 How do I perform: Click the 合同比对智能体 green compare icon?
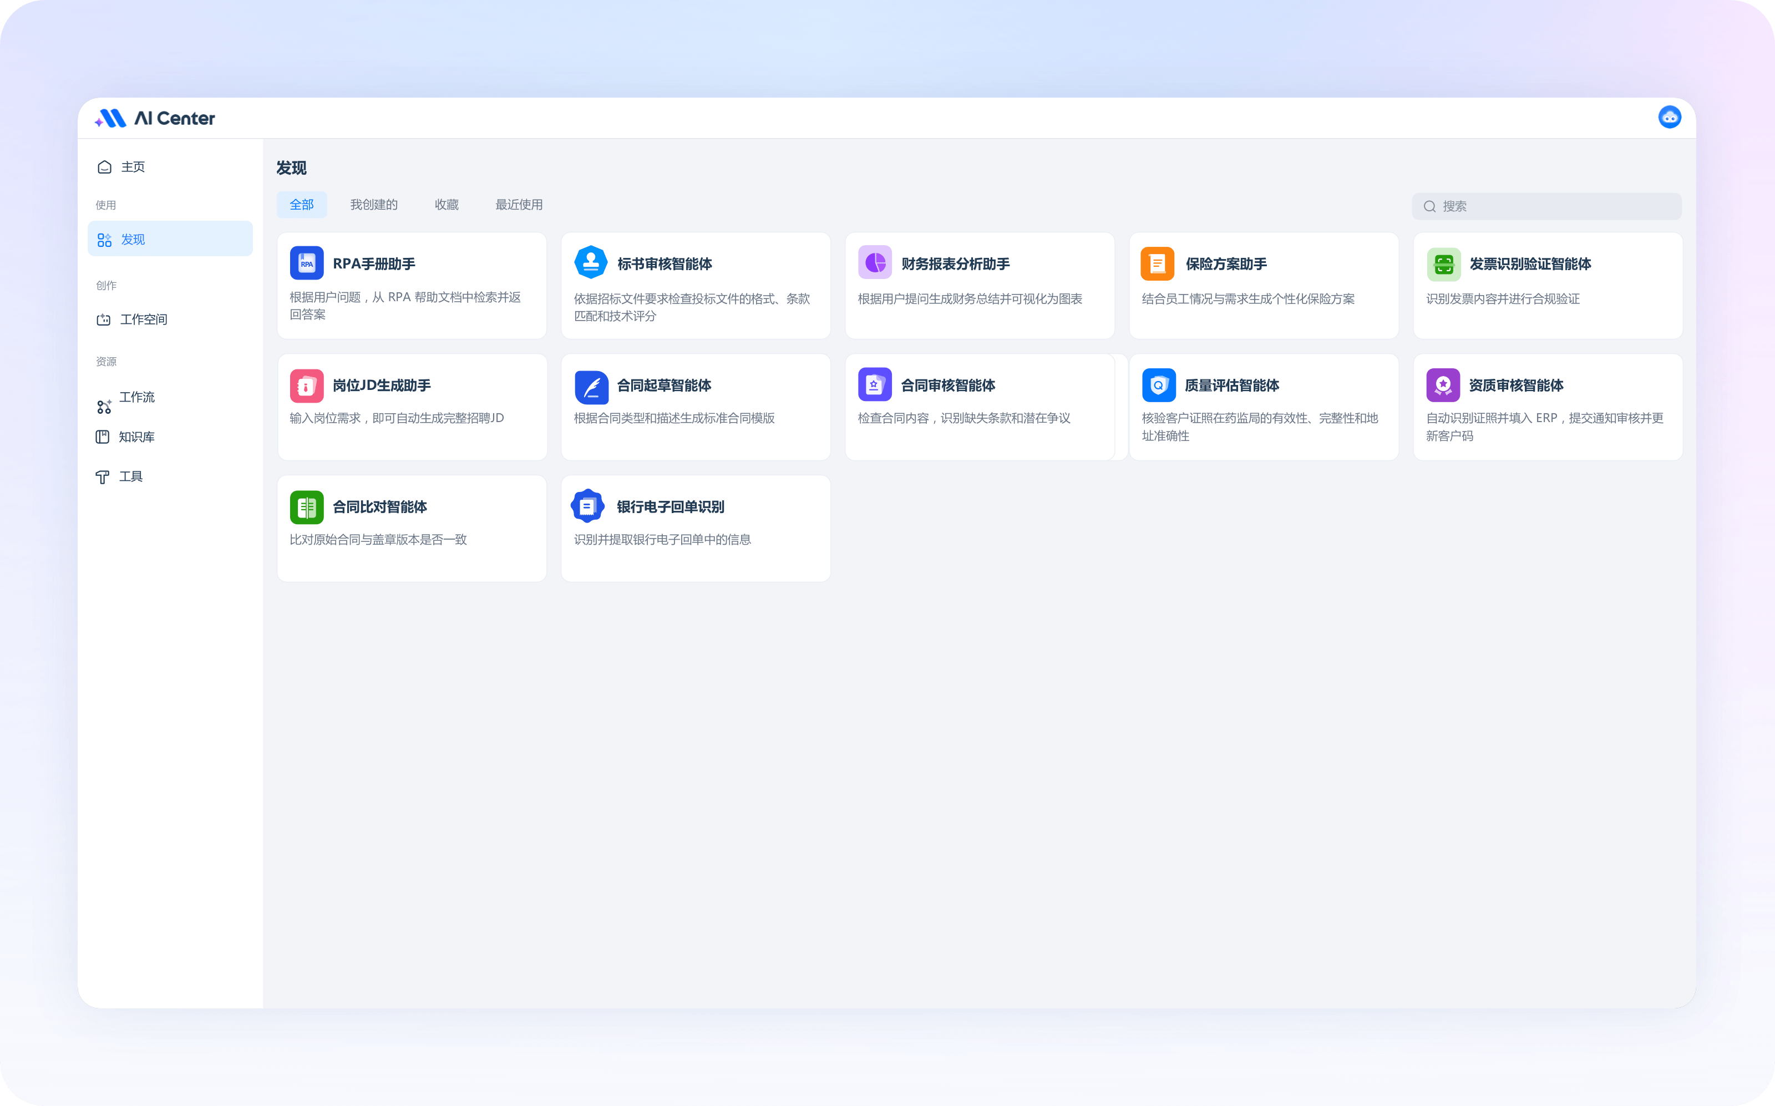(x=306, y=507)
